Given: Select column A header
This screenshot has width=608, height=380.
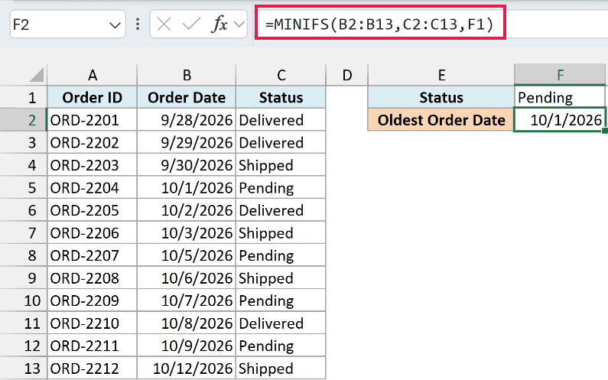Looking at the screenshot, I should tap(92, 75).
